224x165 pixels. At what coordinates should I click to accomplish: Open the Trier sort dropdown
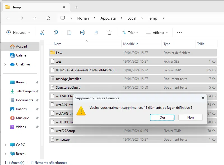tap(130, 32)
